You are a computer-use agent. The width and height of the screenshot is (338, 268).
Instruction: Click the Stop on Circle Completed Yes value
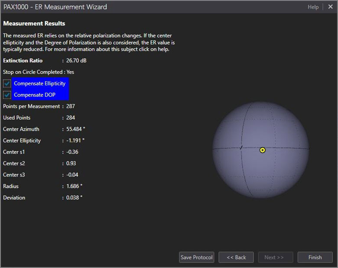tap(70, 72)
